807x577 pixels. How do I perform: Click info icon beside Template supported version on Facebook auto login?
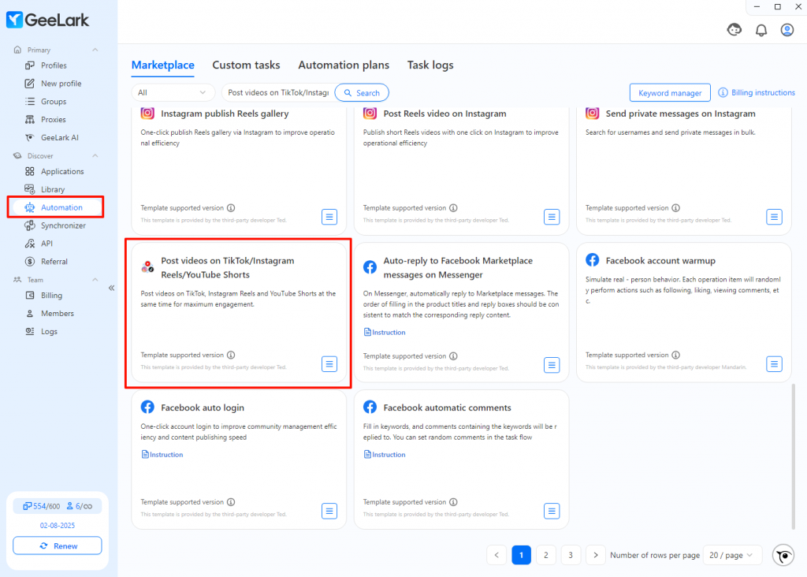click(x=231, y=502)
